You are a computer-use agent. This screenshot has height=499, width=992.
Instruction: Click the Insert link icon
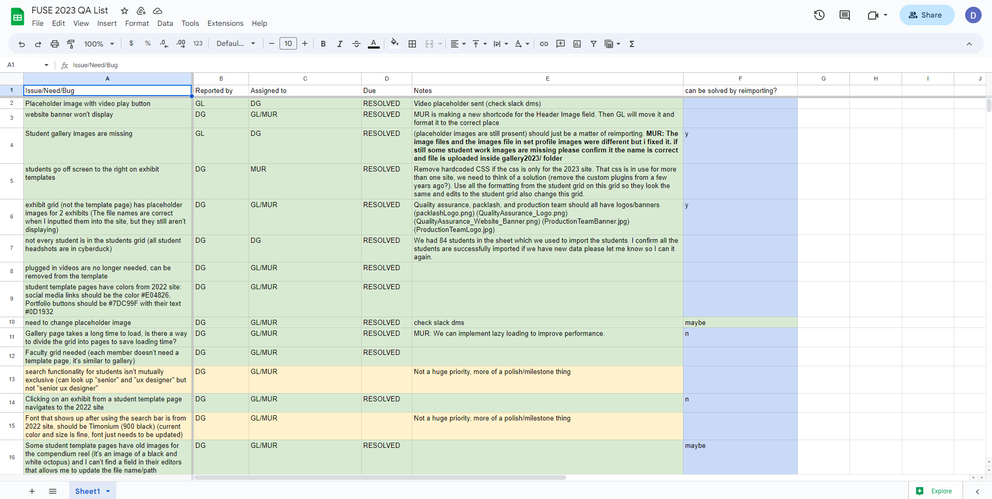click(x=544, y=44)
